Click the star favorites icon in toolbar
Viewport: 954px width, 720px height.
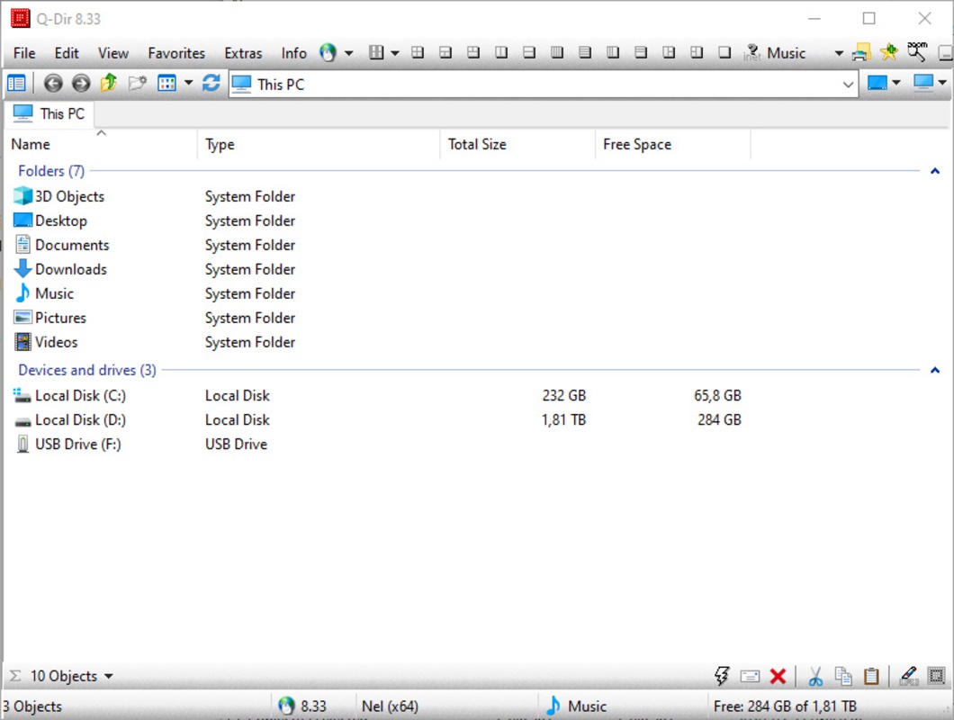(889, 52)
